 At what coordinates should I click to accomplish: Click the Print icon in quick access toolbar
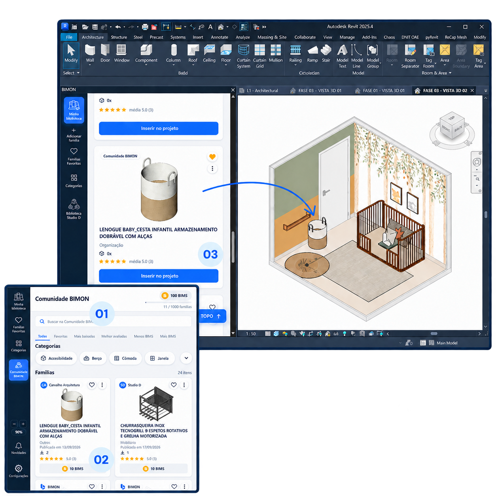coord(145,27)
